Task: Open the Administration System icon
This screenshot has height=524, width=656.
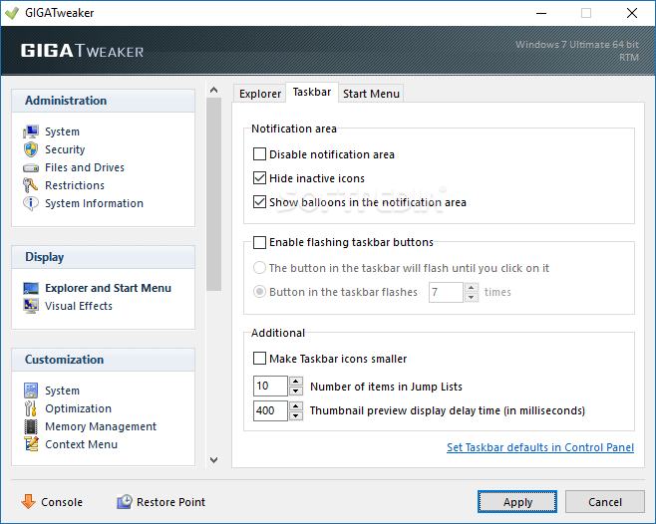Action: tap(31, 131)
